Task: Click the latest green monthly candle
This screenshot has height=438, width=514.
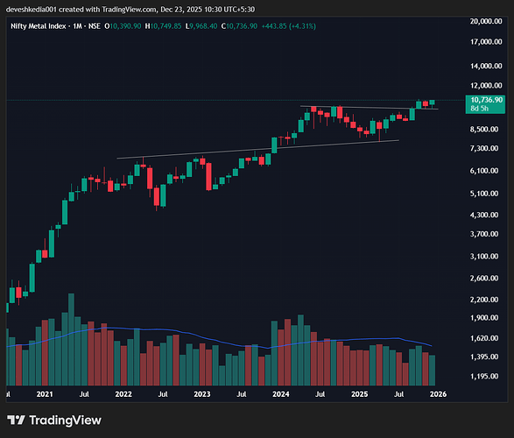Action: click(x=432, y=103)
